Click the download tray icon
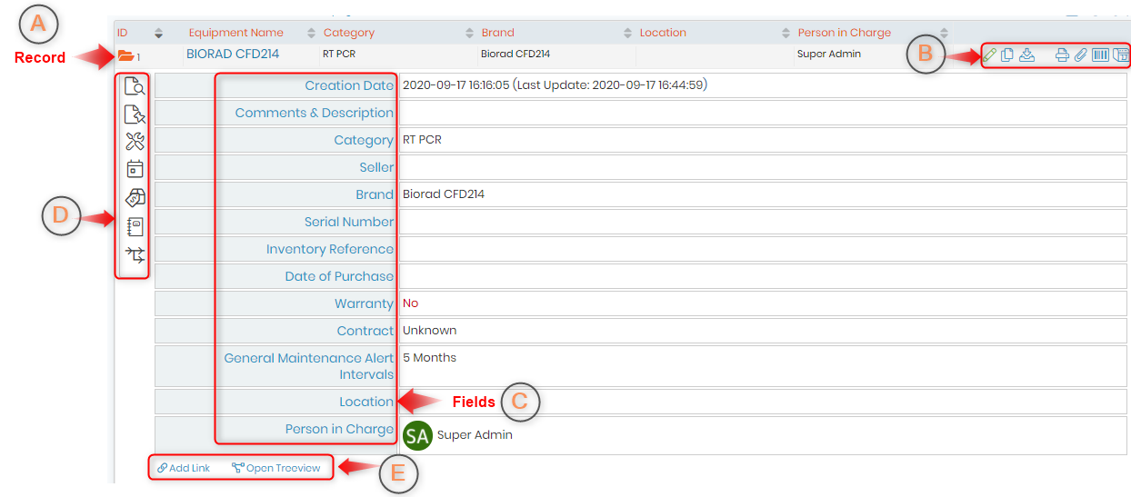This screenshot has width=1131, height=497. (x=1026, y=55)
